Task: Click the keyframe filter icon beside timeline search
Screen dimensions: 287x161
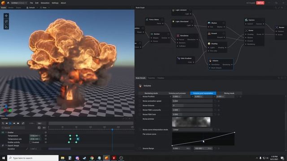Action: [x=39, y=128]
